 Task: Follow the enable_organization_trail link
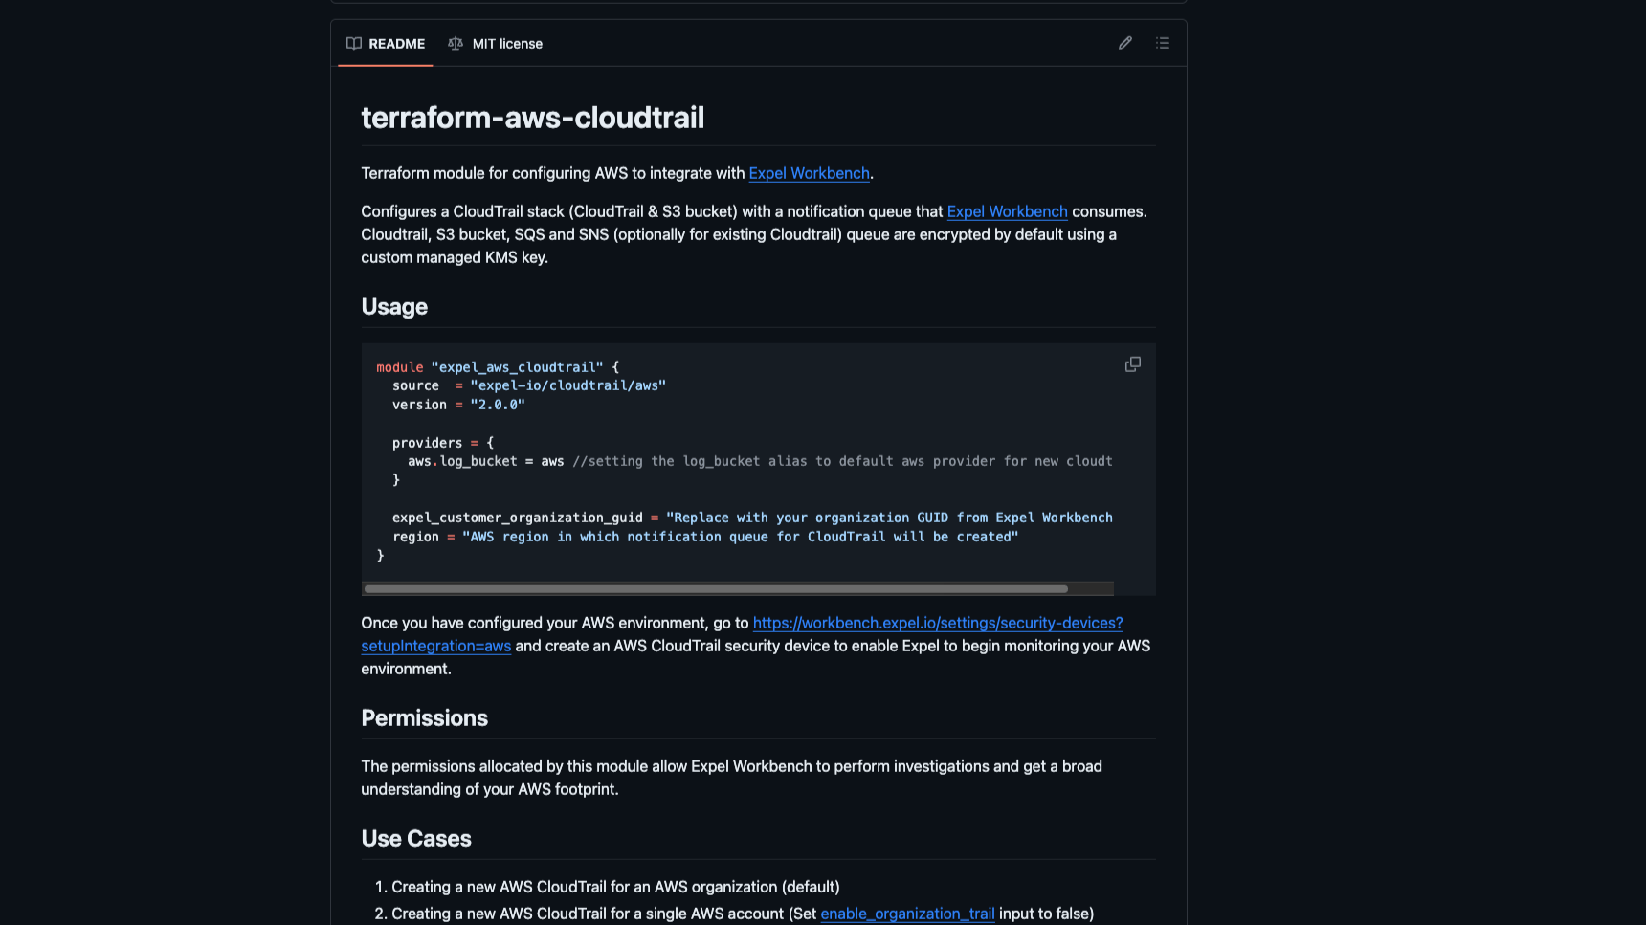pyautogui.click(x=907, y=914)
